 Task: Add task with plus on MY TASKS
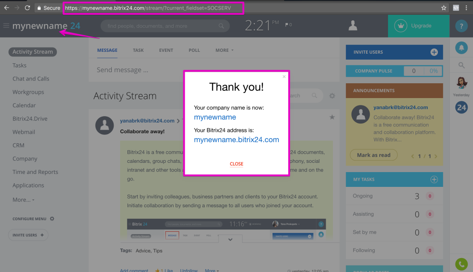434,179
